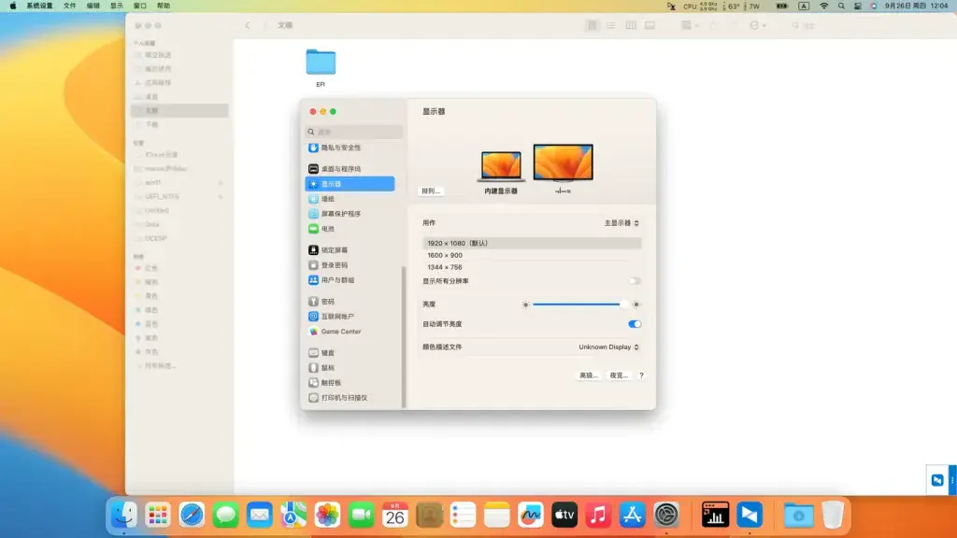The image size is (957, 538).
Task: Open the 用作 主显示器 dropdown
Action: click(x=621, y=223)
